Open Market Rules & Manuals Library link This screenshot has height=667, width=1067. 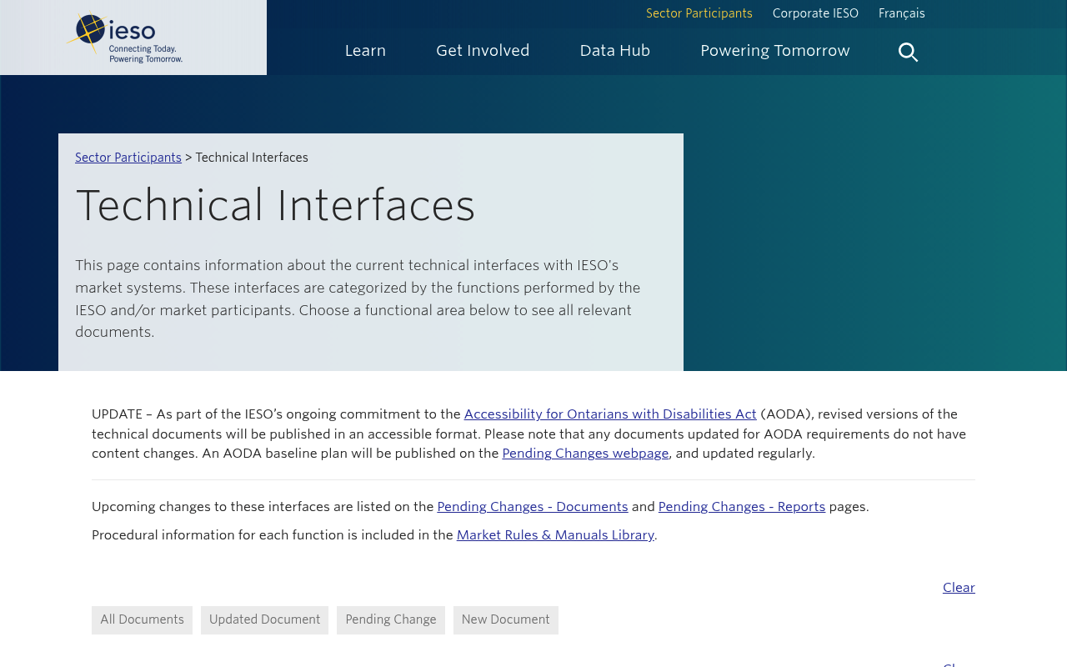[555, 535]
